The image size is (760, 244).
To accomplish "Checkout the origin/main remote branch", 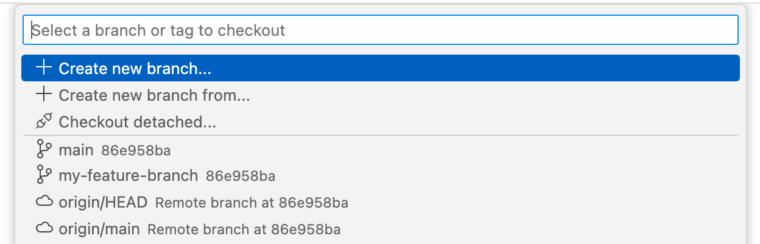I will tap(99, 229).
